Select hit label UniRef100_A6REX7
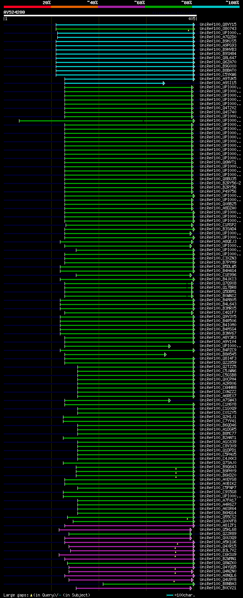243x598 pixels. 218,396
